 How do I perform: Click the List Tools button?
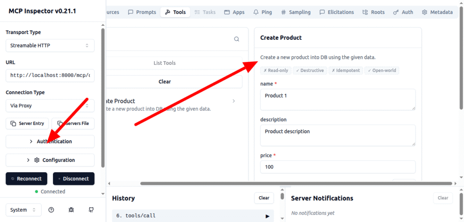174,63
